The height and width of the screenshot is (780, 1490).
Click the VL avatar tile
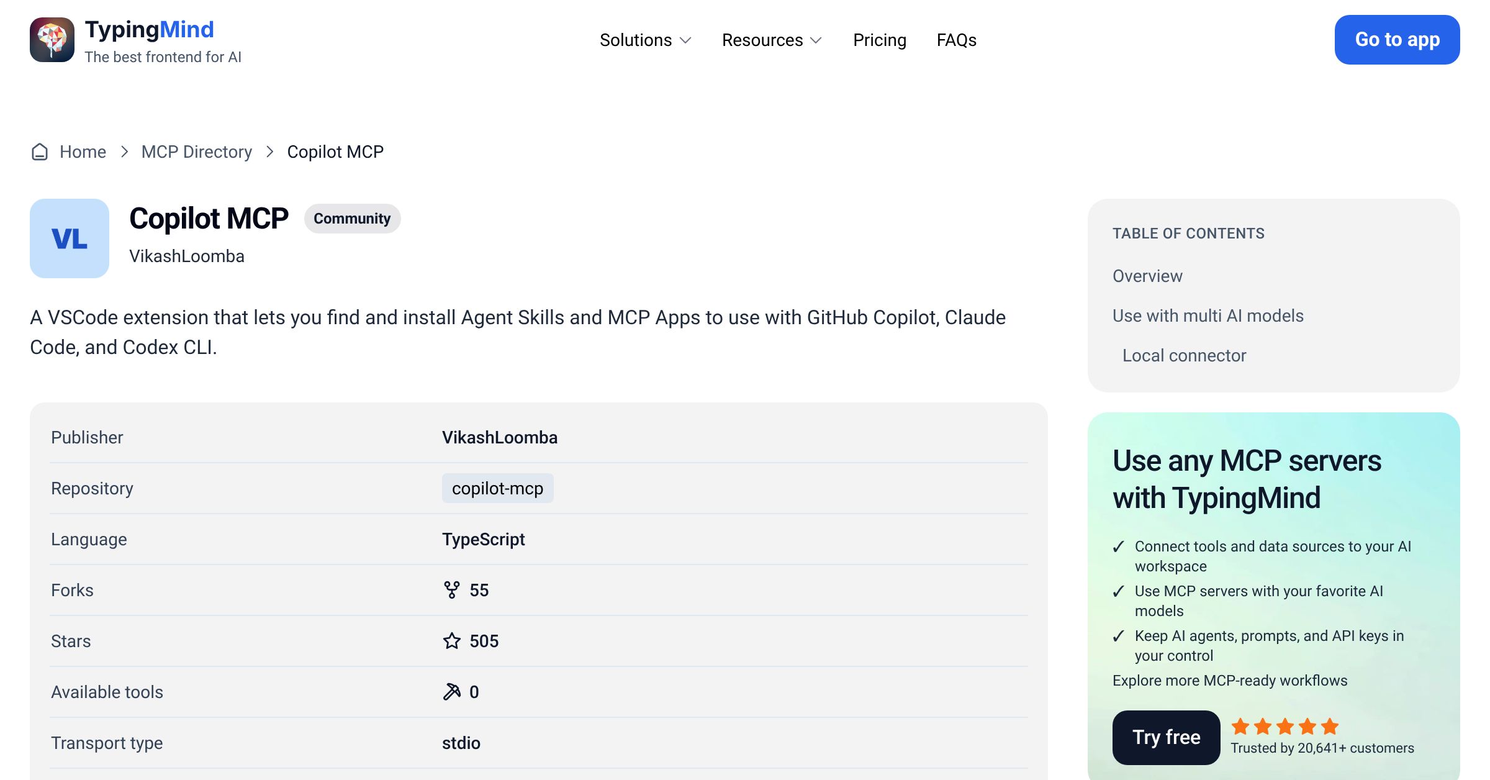(70, 238)
